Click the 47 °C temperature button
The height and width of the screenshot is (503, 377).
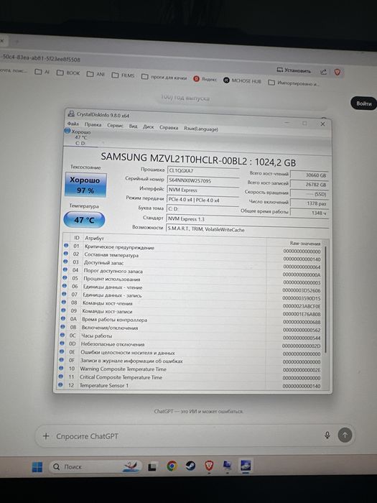[x=84, y=220]
